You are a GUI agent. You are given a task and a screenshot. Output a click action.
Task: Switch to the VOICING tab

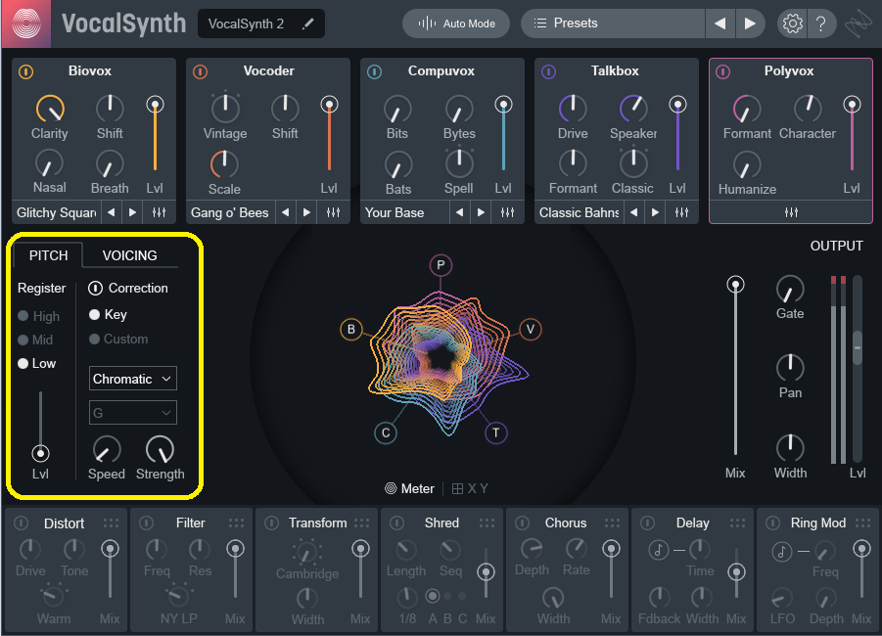[130, 255]
